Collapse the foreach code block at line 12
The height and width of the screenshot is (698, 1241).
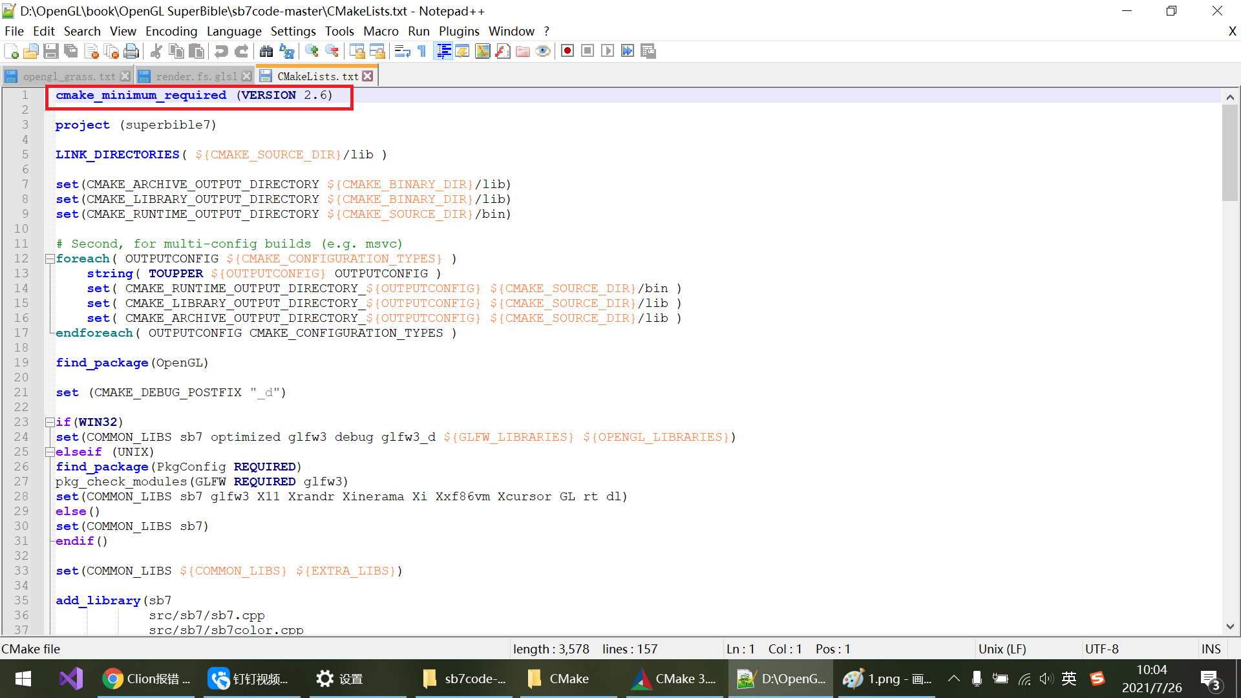click(50, 258)
